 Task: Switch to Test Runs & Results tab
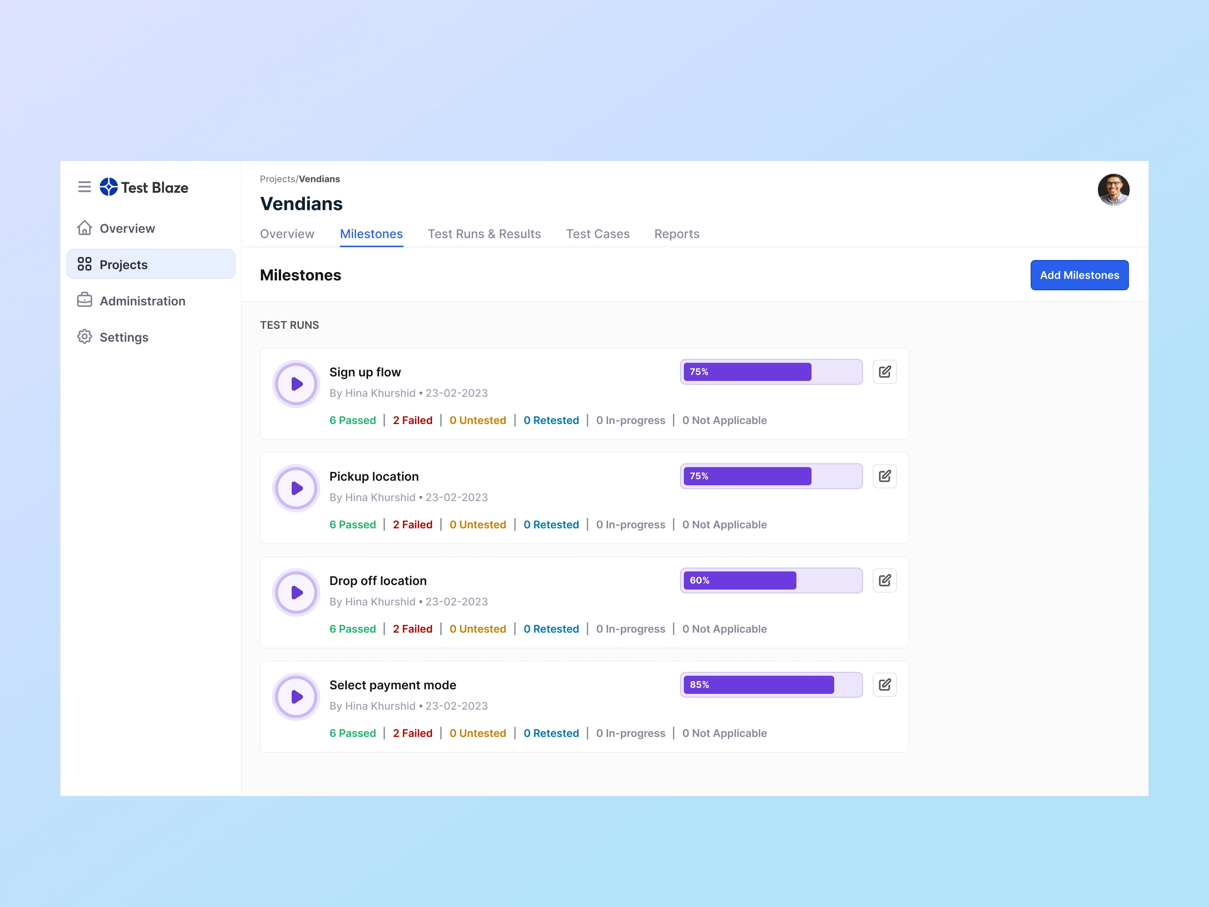click(484, 234)
